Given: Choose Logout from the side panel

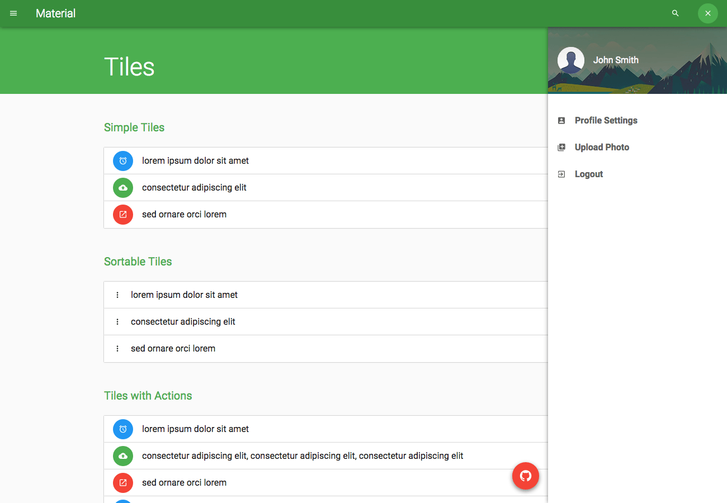Looking at the screenshot, I should click(588, 174).
